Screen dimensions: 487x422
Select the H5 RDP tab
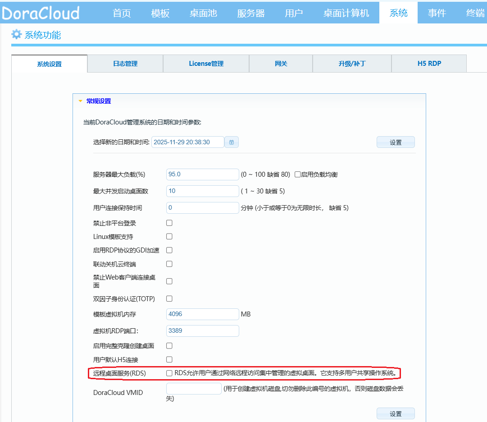[x=429, y=64]
